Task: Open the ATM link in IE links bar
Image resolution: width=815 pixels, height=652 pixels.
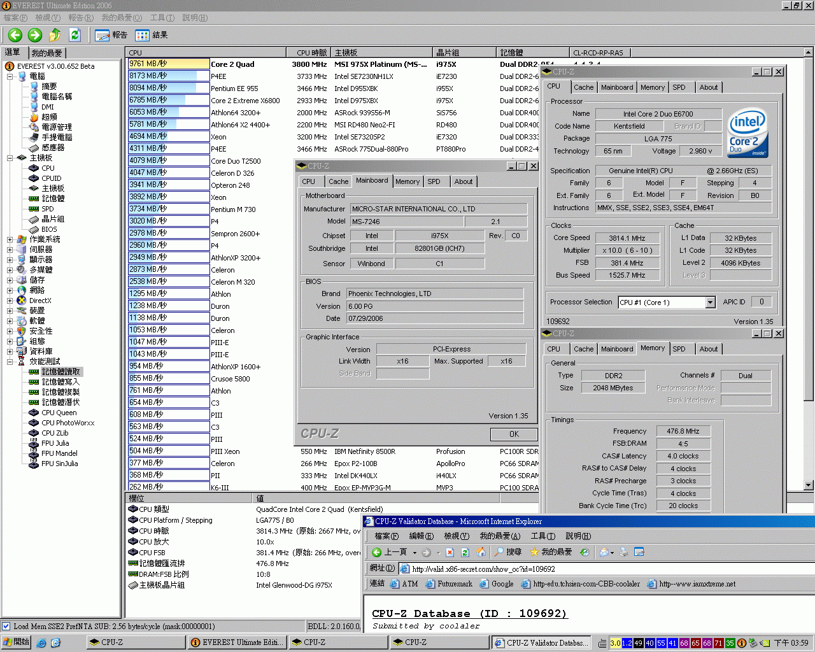Action: pyautogui.click(x=404, y=584)
